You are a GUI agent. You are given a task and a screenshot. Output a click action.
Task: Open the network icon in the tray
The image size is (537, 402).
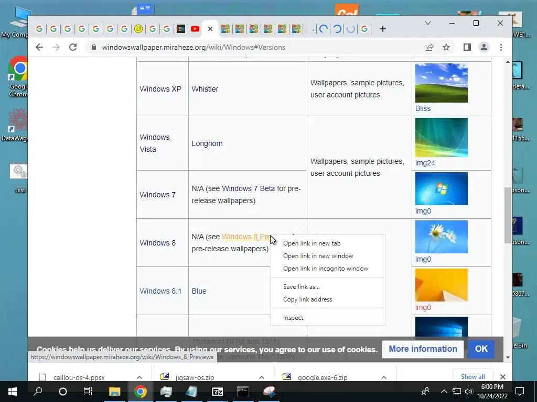click(x=457, y=392)
